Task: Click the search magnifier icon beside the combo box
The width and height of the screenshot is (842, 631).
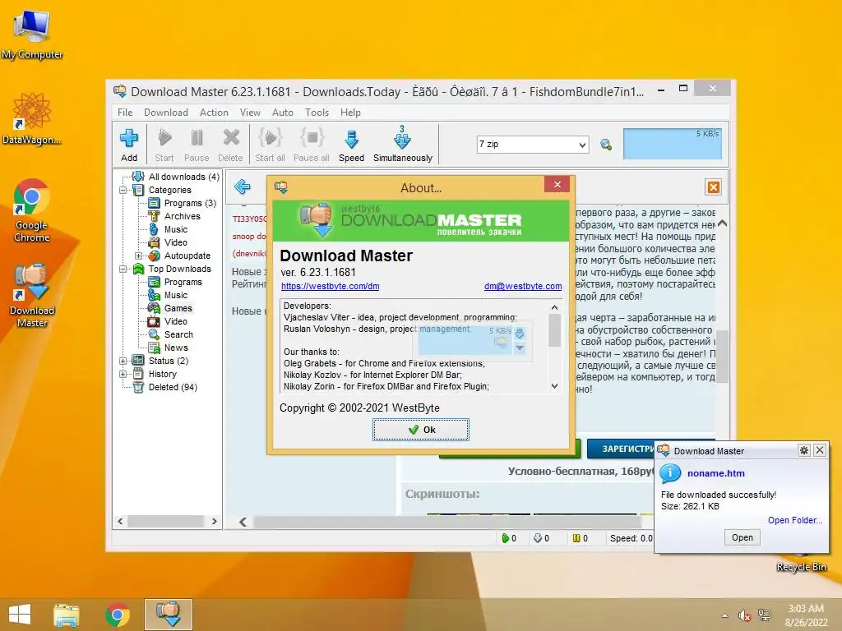Action: coord(606,145)
